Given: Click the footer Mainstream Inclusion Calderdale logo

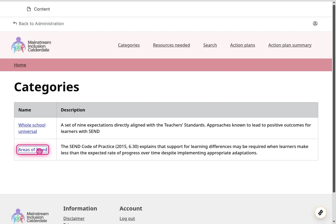Looking at the screenshot, I should (x=30, y=216).
